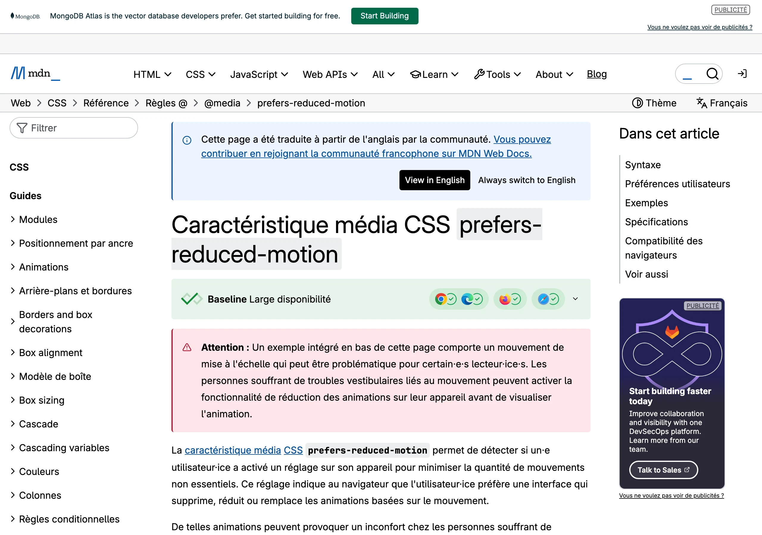This screenshot has height=535, width=762.
Task: Open the Thème switcher
Action: point(654,103)
